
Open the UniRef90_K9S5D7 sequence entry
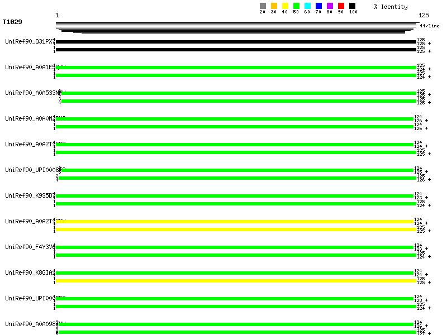[x=30, y=195]
